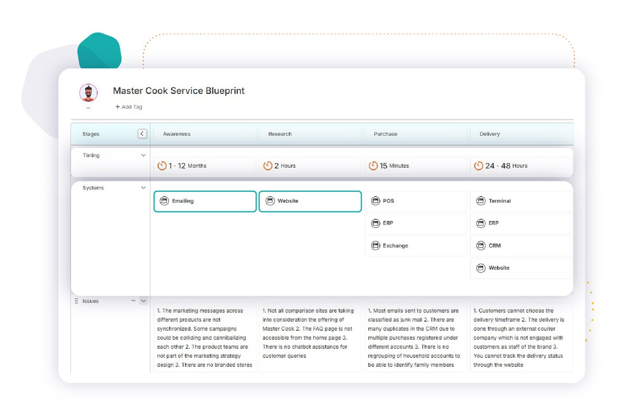626x417 pixels.
Task: Click the clock icon beside 24 - 48 Hours
Action: 478,166
